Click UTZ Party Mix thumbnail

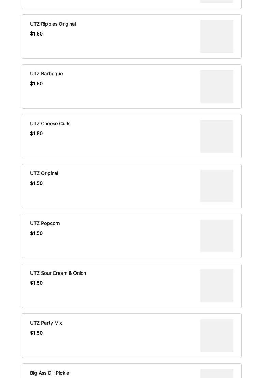coord(217,336)
